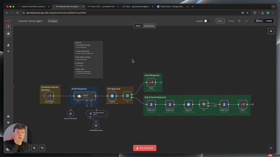The image size is (280, 157).
Task: Select the Overview sticky note
Action: 88,60
